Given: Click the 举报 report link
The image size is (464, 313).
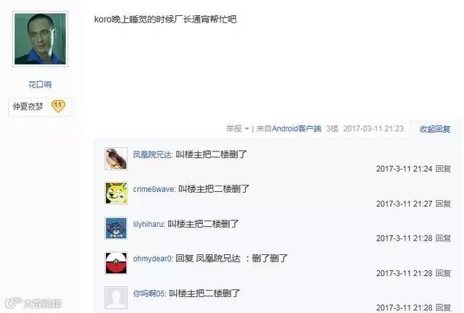Looking at the screenshot, I should tap(234, 129).
